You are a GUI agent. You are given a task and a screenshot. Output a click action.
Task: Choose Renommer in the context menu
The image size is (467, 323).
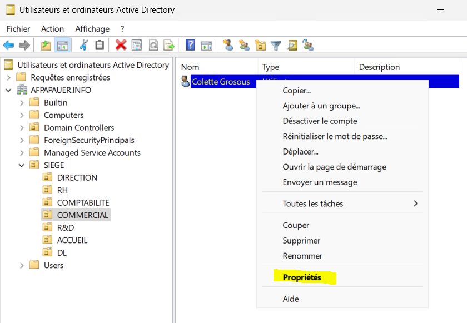coord(302,256)
